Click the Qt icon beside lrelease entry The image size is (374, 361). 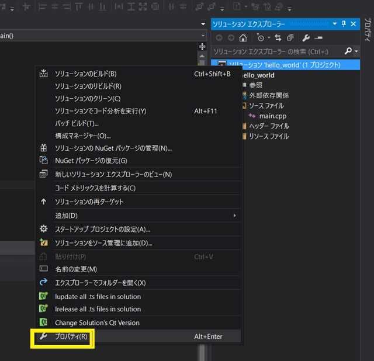click(x=43, y=308)
